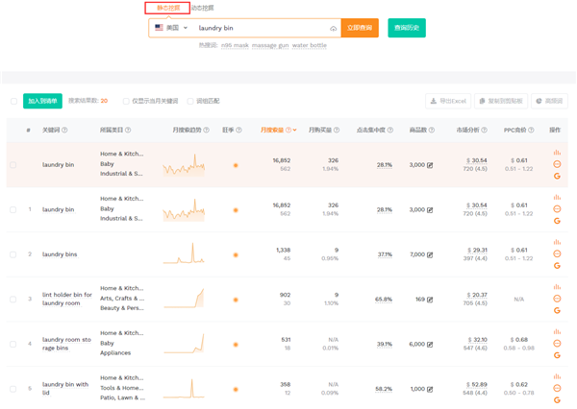
Task: Switch to the 静态挖掘 tab
Action: (x=167, y=8)
